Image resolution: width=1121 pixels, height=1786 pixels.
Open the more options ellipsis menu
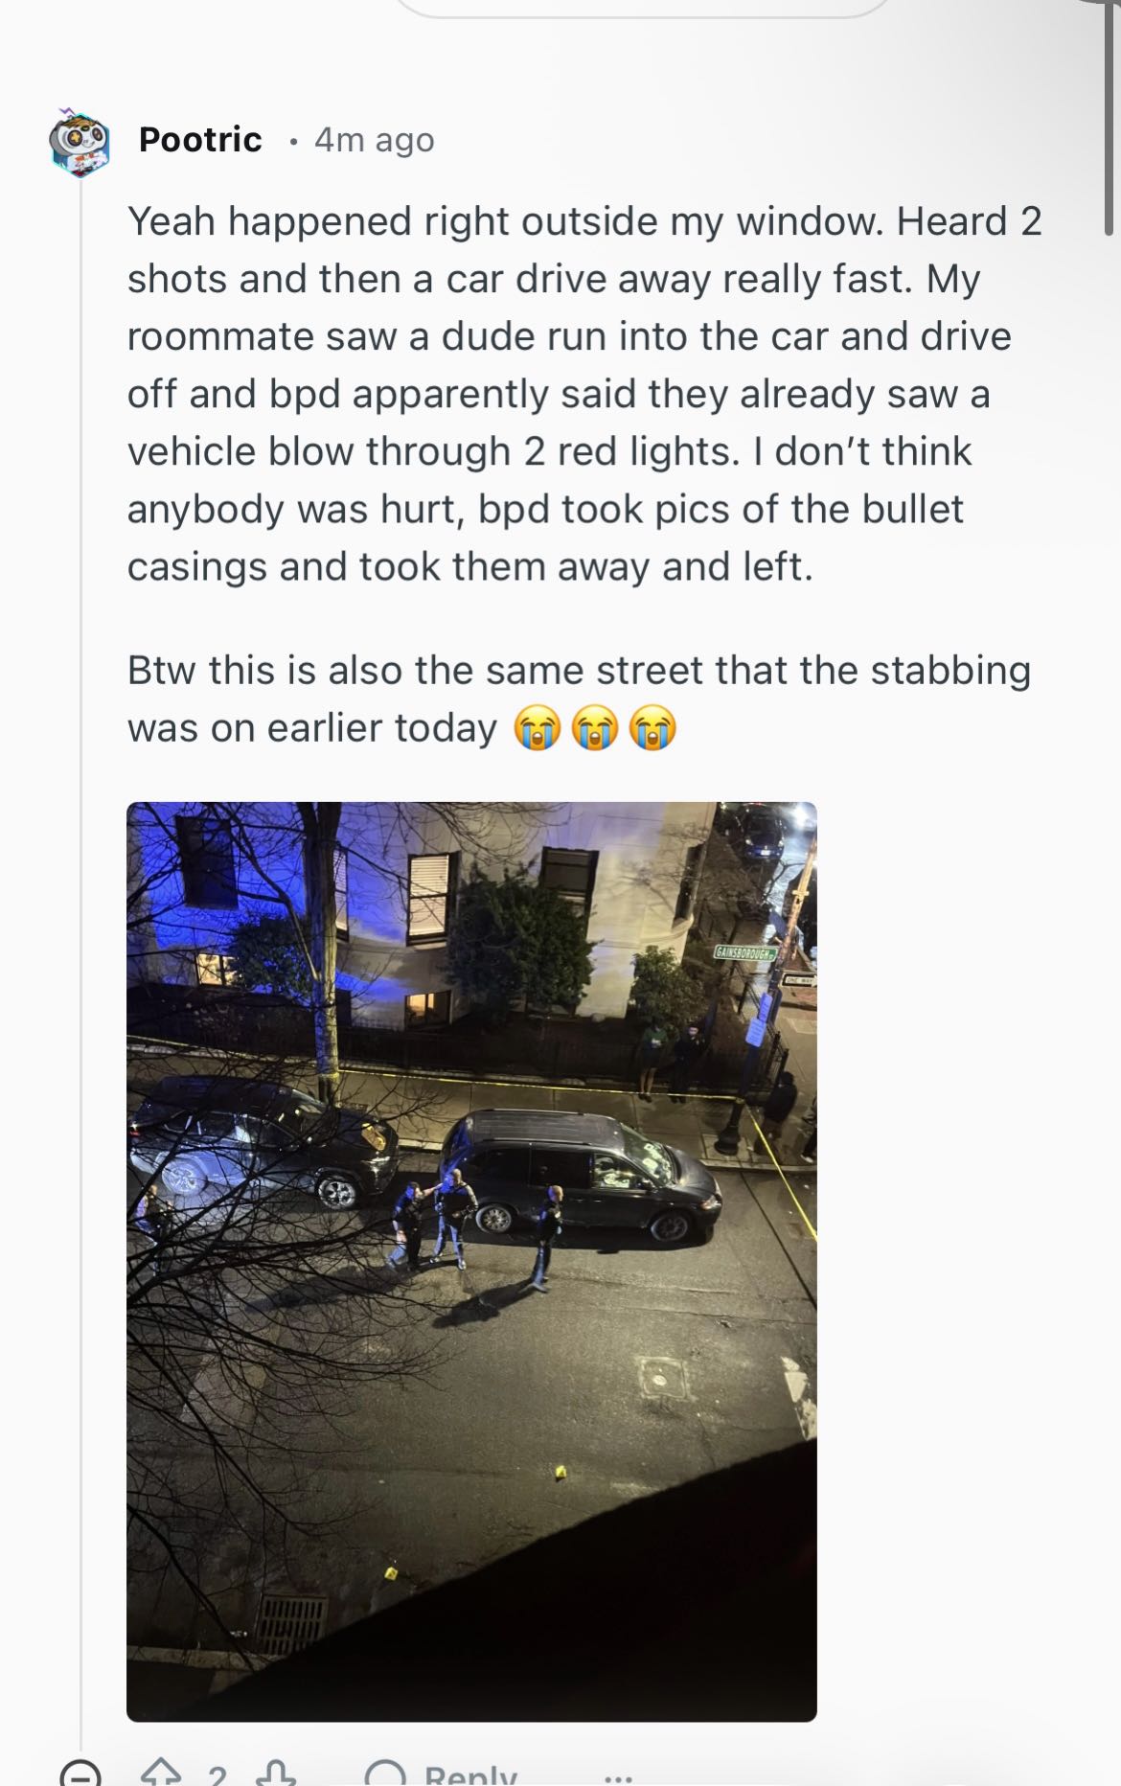[618, 1778]
